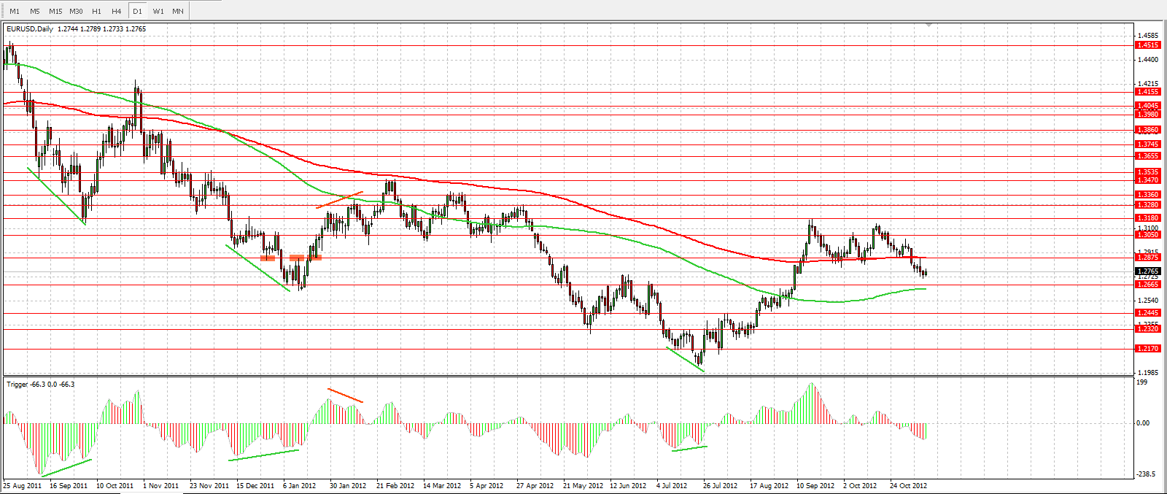Viewport: 1167px width, 494px height.
Task: Select the M15 timeframe button
Action: pyautogui.click(x=55, y=11)
